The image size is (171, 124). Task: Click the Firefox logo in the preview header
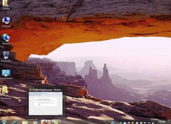30,90
